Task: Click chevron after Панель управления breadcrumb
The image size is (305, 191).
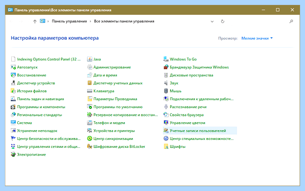Action: click(91, 21)
